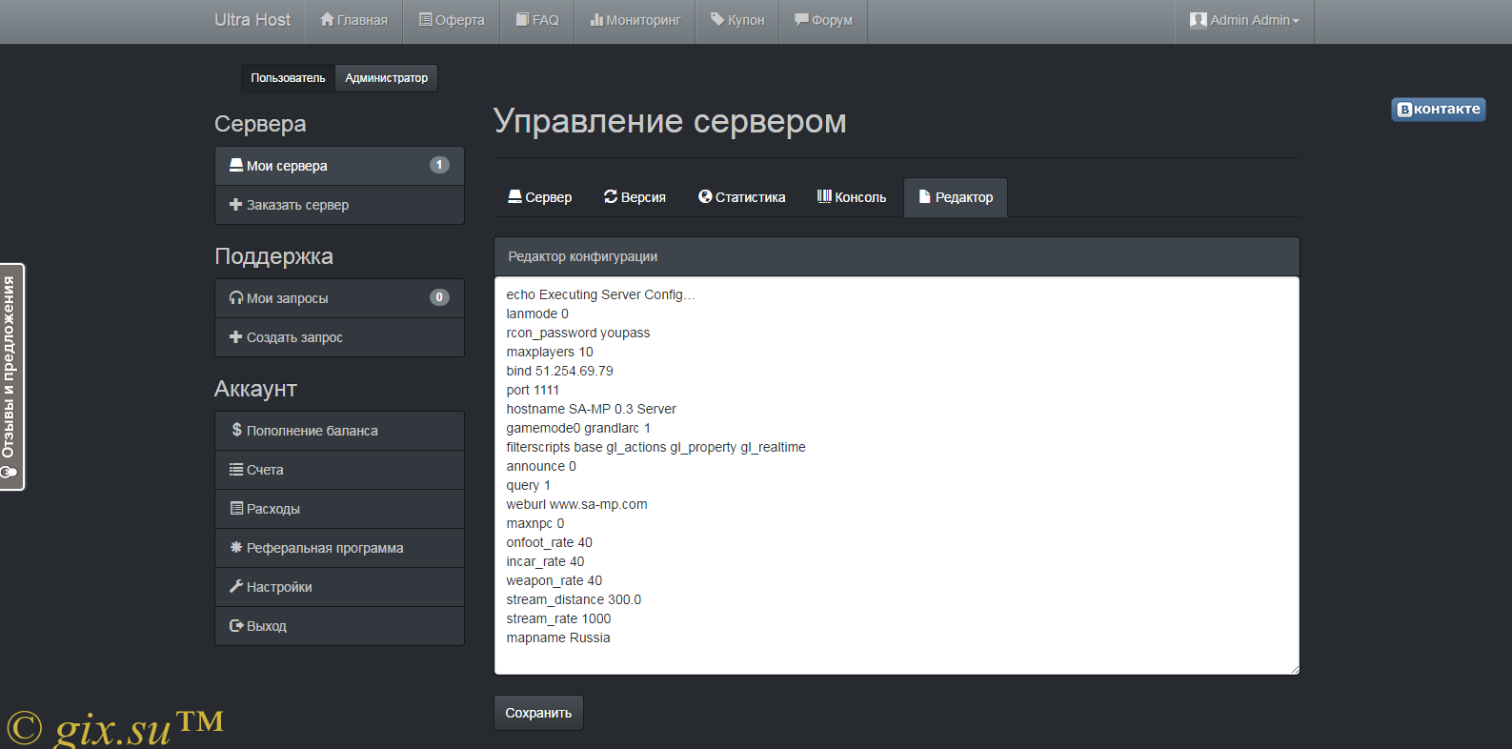
Task: Click the list icon beside Счета
Action: coord(236,469)
